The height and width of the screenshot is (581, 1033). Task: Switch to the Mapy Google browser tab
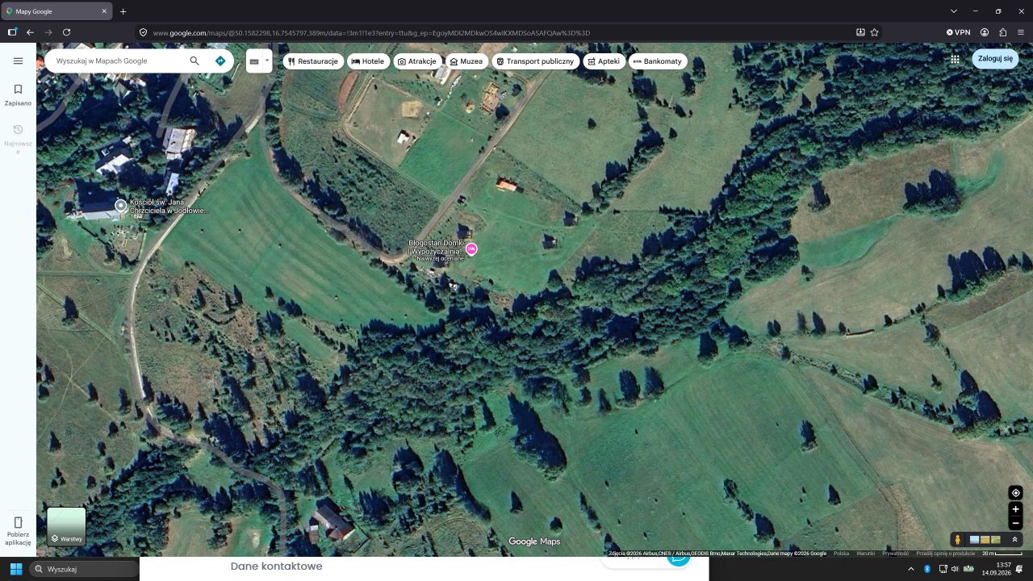point(55,11)
